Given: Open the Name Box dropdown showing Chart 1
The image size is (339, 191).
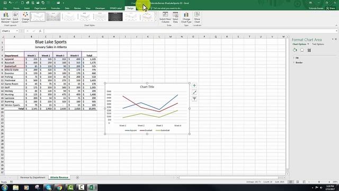Looking at the screenshot, I should click(17, 31).
